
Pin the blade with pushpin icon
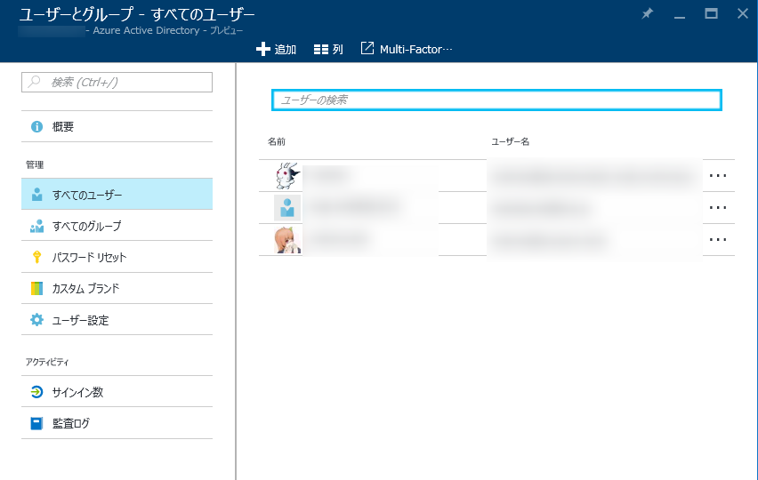(x=648, y=13)
